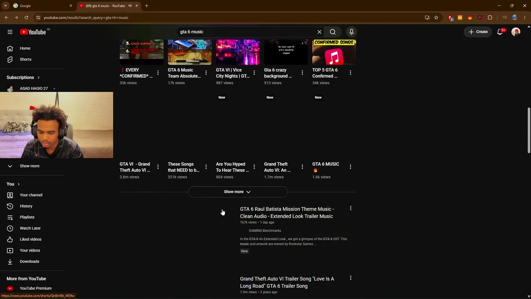Click the "3.8m views" count text

pos(129,177)
